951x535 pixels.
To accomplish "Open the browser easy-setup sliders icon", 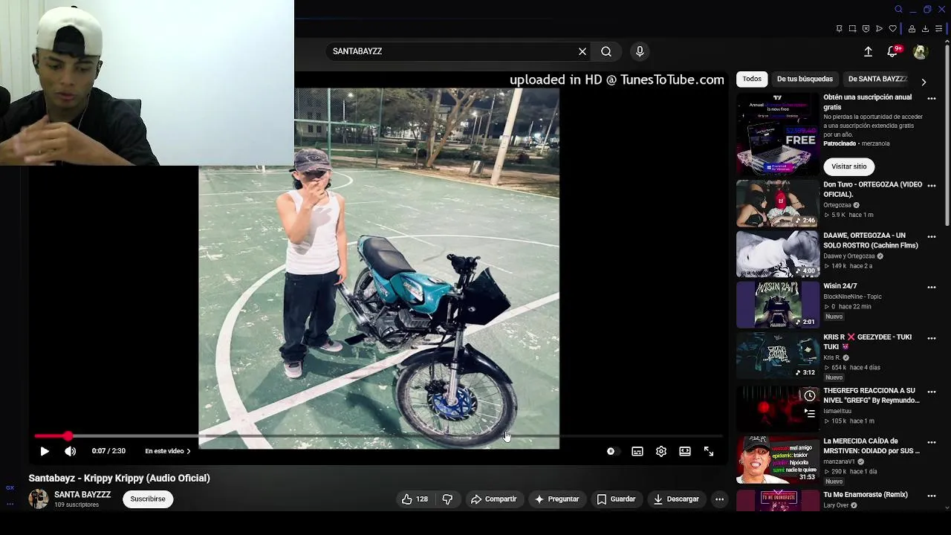I will [x=938, y=29].
